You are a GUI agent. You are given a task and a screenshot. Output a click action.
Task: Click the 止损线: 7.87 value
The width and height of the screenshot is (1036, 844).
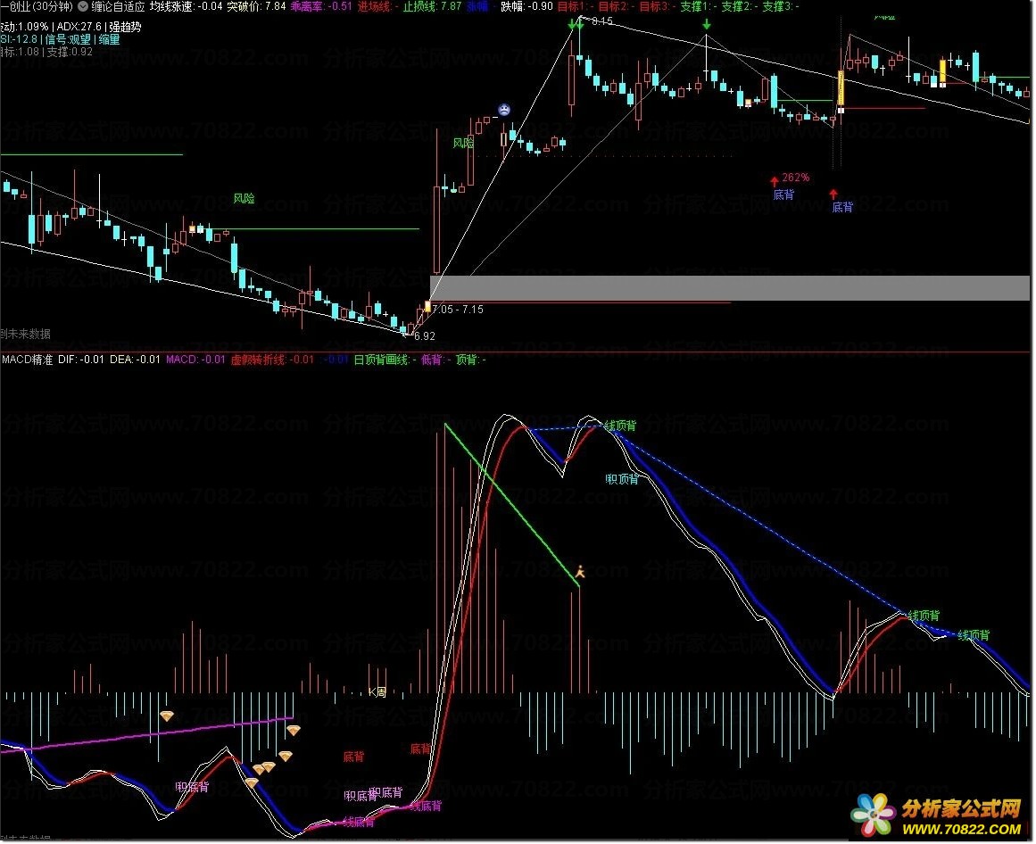(x=432, y=6)
